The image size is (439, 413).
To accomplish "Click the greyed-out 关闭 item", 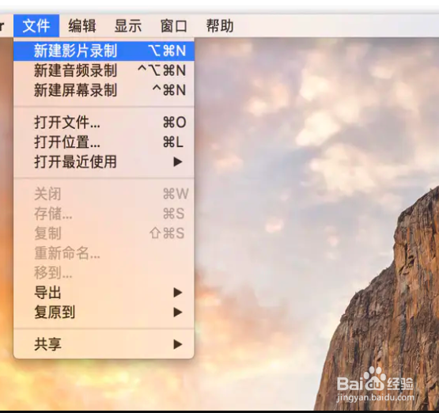I will [x=104, y=194].
